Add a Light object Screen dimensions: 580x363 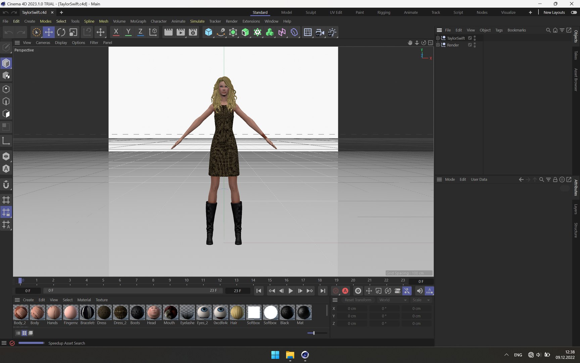pyautogui.click(x=332, y=32)
